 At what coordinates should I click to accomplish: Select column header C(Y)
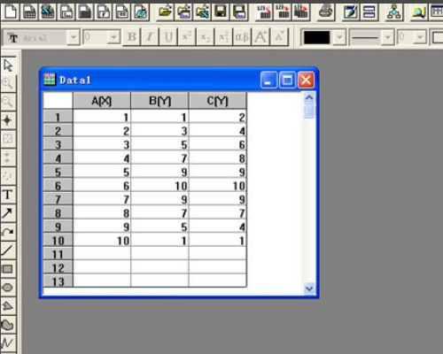click(x=218, y=101)
